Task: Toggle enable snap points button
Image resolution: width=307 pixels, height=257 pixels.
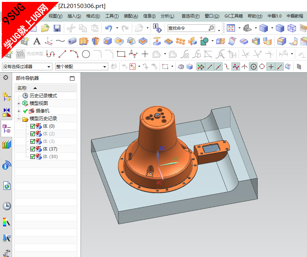Action: pyautogui.click(x=201, y=67)
